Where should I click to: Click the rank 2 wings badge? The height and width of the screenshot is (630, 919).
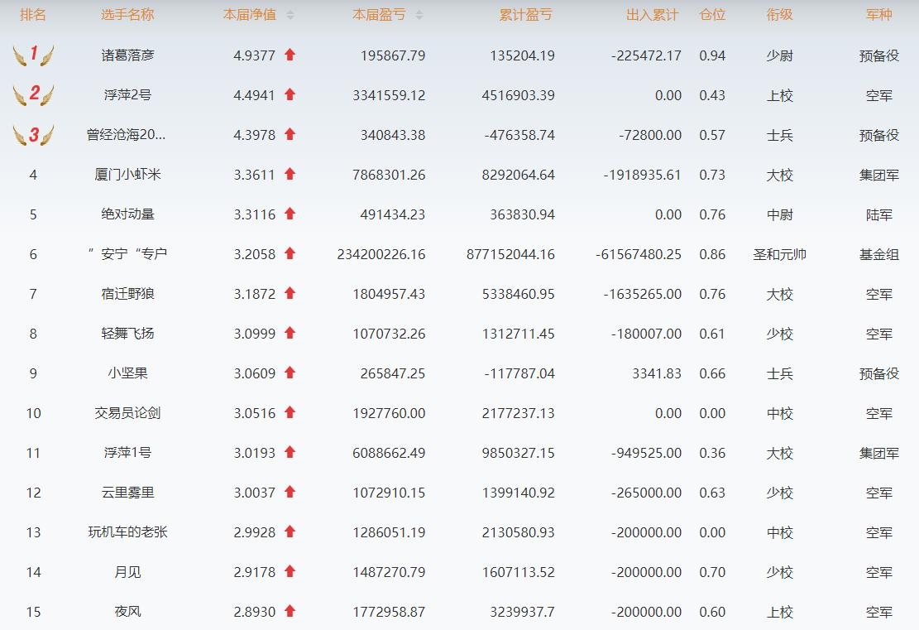(33, 94)
